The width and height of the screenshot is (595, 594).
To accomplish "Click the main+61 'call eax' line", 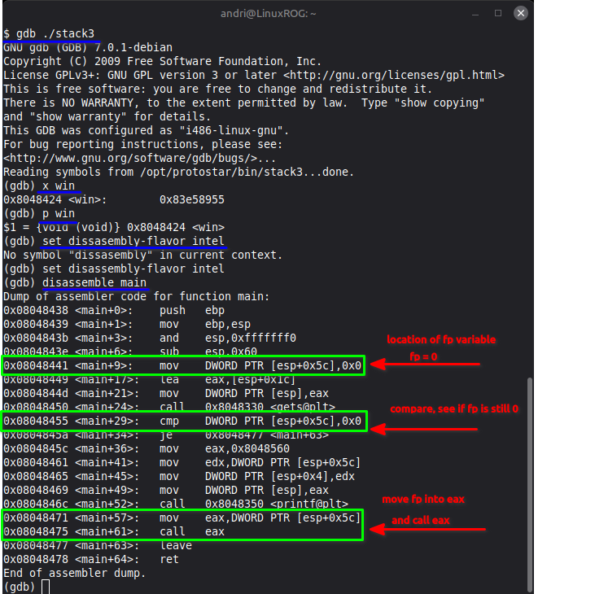I will pos(114,532).
